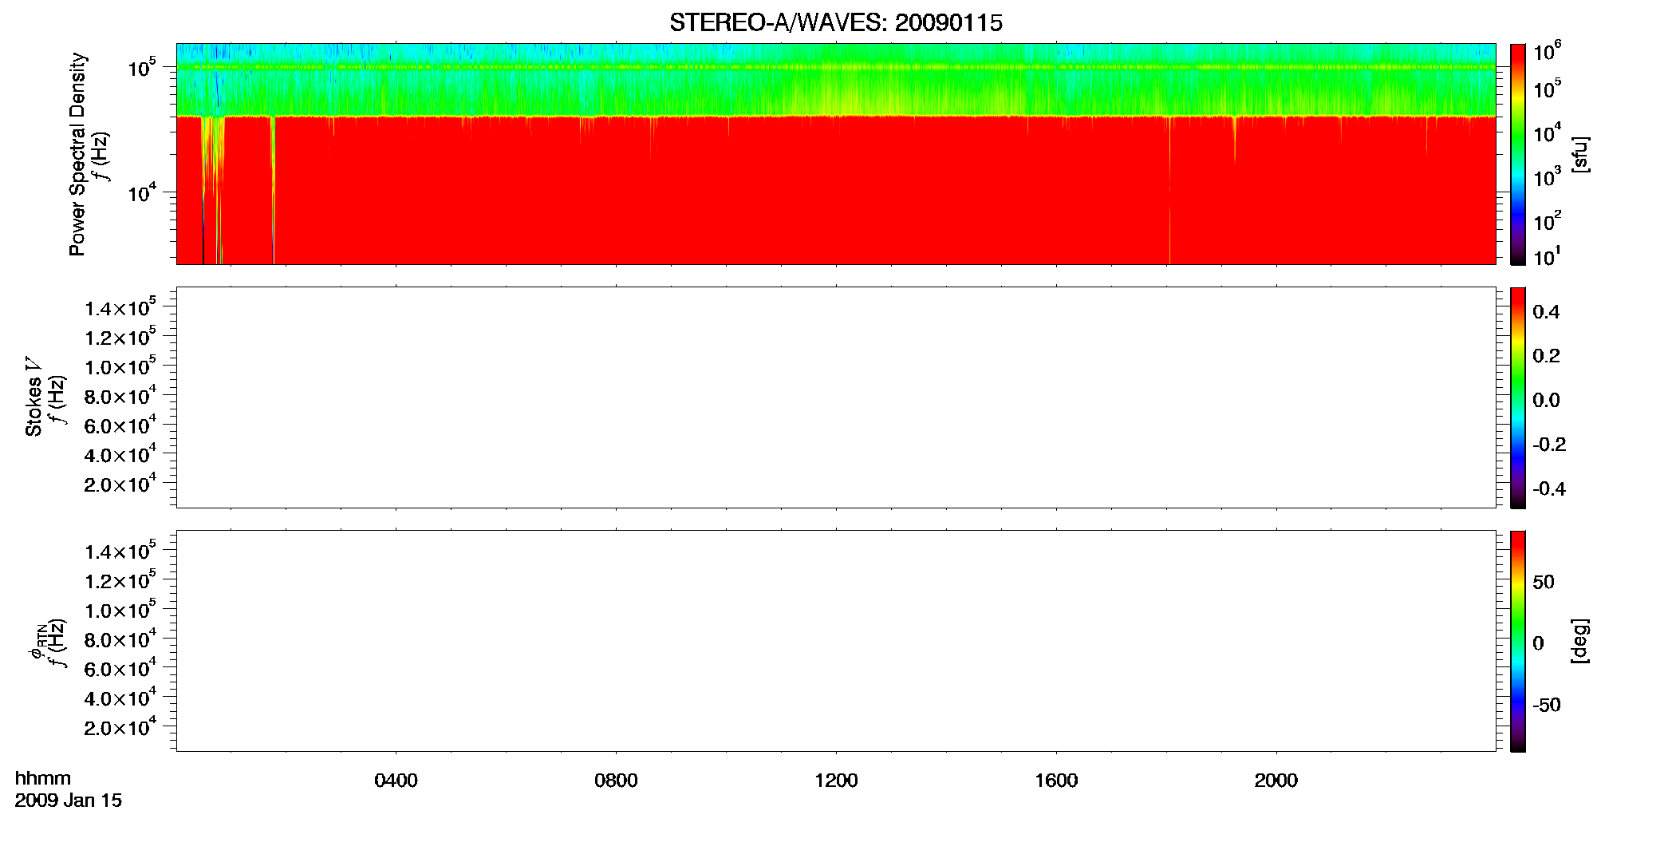The image size is (1672, 862).
Task: Click the sfu colorbar of top panel
Action: [1517, 154]
